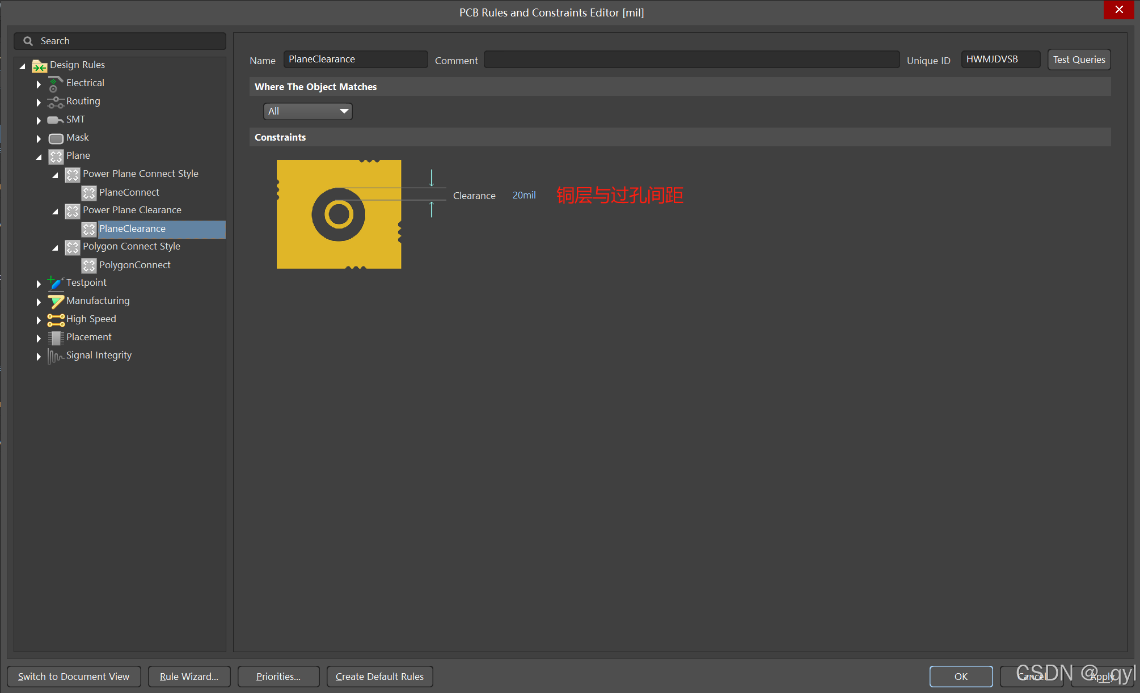Click the Mask category icon
Screen dimensions: 1140x693
coord(56,138)
